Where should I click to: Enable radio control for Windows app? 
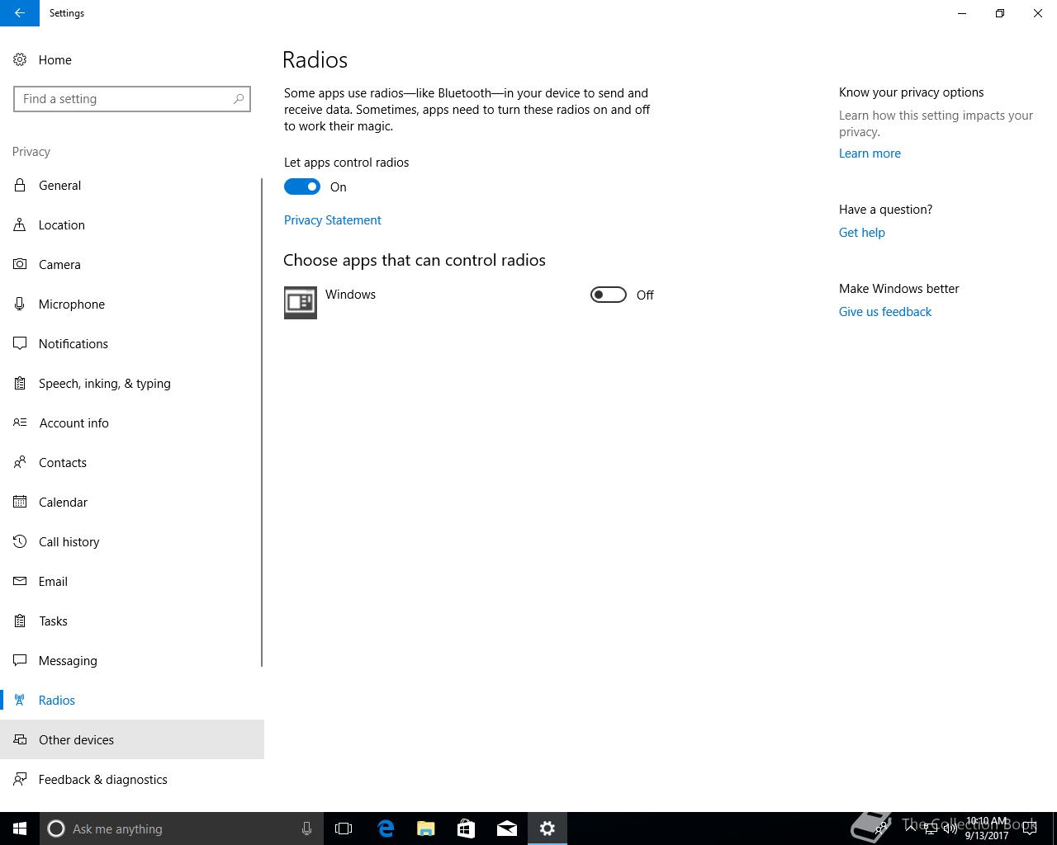609,295
